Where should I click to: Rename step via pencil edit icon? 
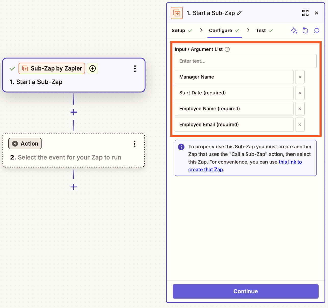(x=239, y=13)
